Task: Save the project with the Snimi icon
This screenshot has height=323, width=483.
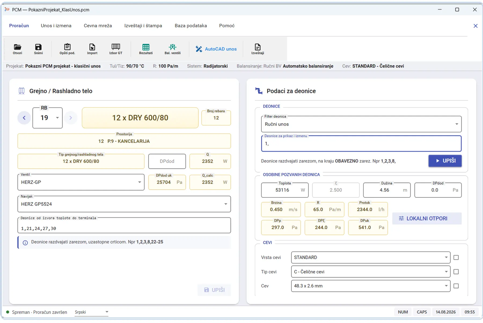Action: (x=38, y=49)
